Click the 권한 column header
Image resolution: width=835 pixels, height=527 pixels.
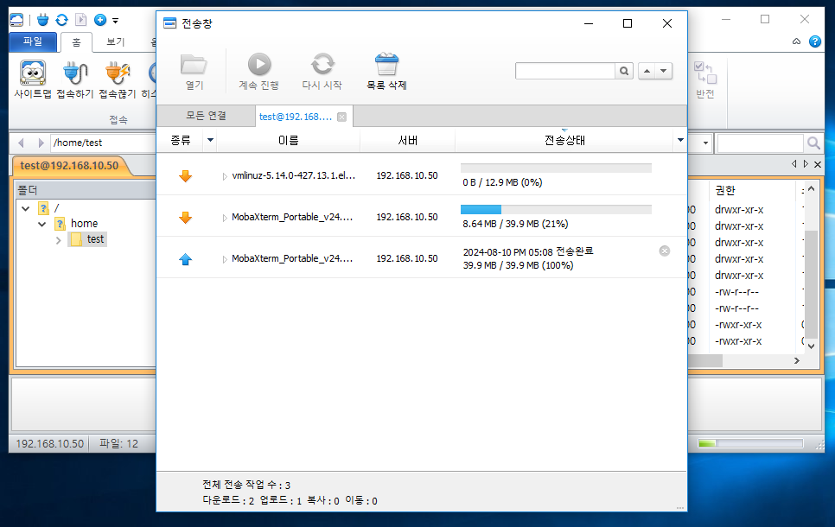tap(724, 190)
